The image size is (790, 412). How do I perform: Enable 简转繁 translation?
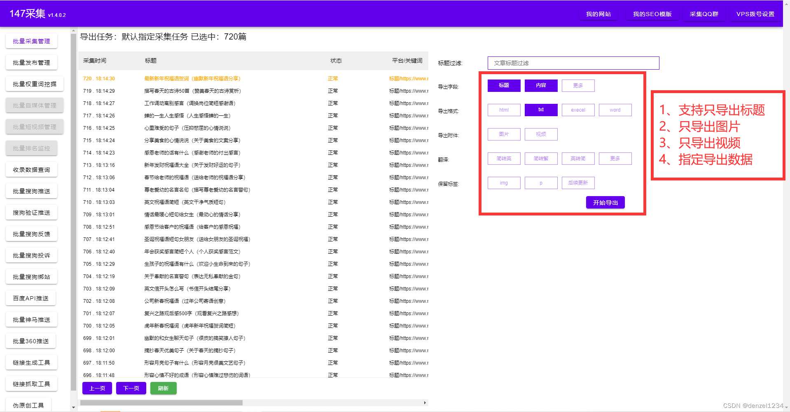point(541,159)
